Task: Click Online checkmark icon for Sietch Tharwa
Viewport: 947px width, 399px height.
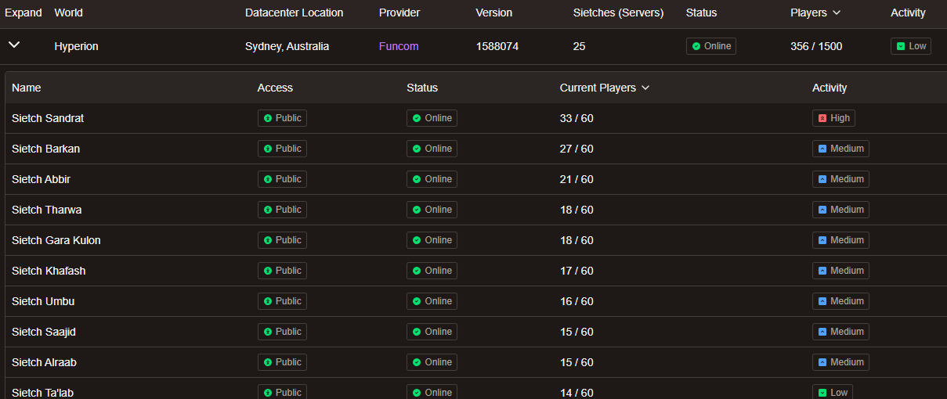Action: click(417, 210)
